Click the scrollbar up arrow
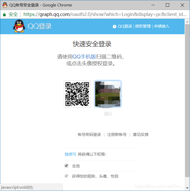Viewport: 190px width, 191px height. point(187,22)
